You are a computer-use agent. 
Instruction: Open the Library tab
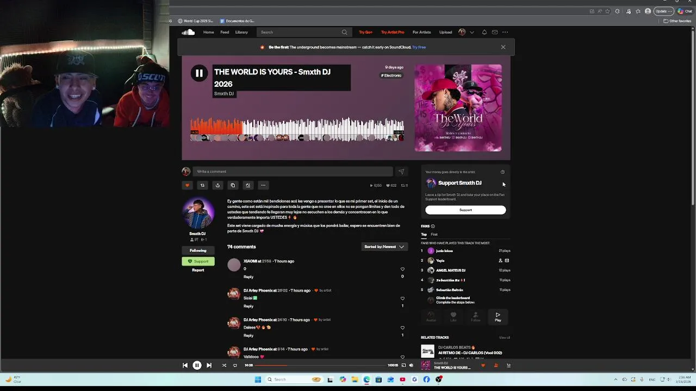(x=241, y=32)
